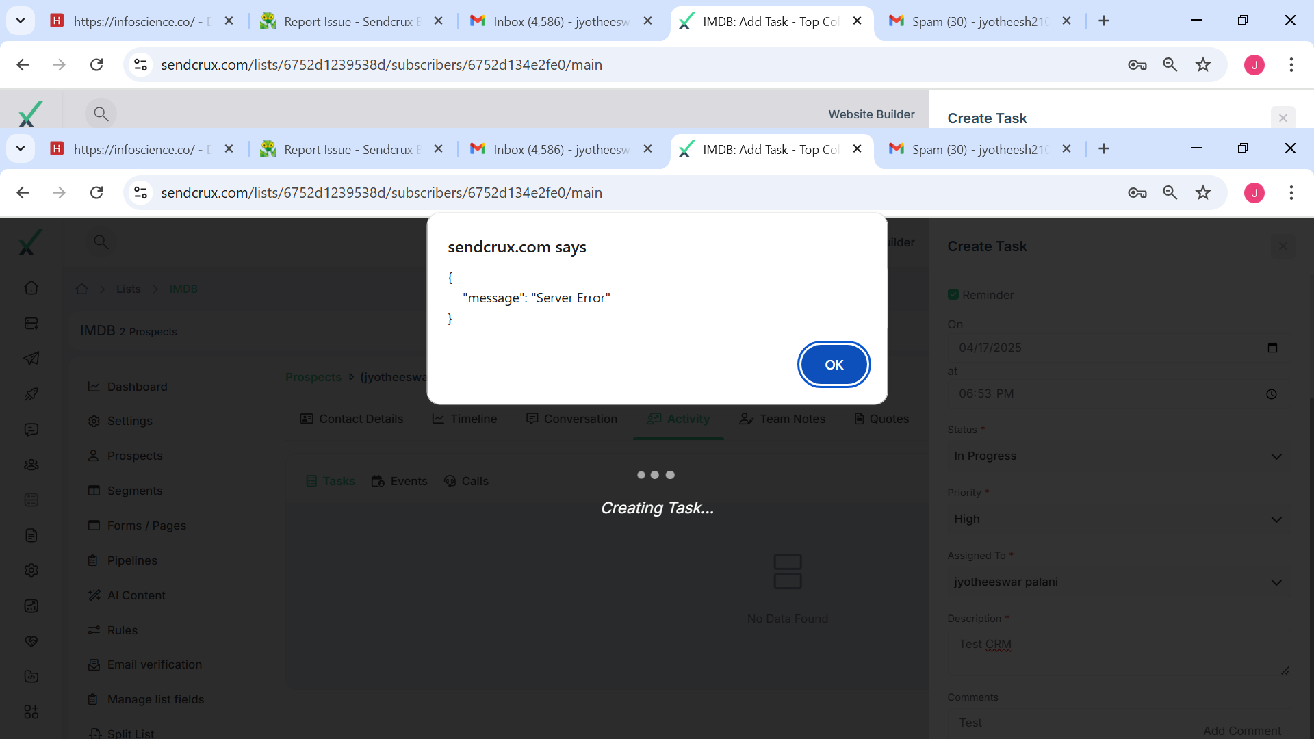The image size is (1314, 739).
Task: Switch to Timeline tab
Action: [465, 419]
